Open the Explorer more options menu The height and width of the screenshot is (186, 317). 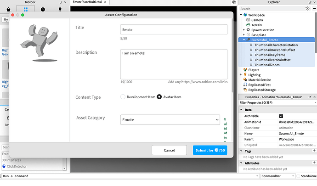pyautogui.click(x=313, y=9)
